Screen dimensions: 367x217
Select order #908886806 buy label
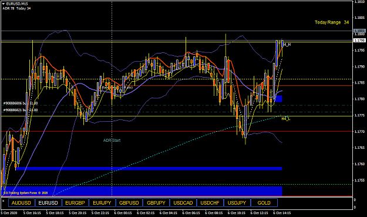[21, 103]
